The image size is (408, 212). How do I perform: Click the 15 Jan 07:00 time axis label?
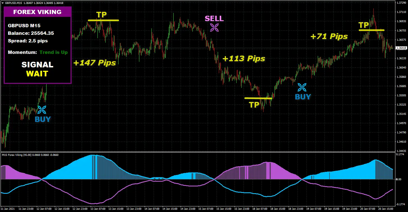(x=206, y=209)
